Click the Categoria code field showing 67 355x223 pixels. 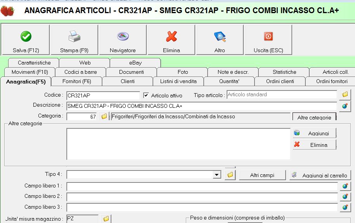click(82, 117)
